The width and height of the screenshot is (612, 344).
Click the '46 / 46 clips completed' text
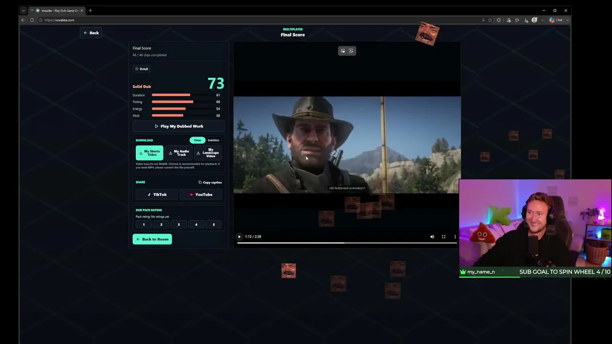pos(150,55)
